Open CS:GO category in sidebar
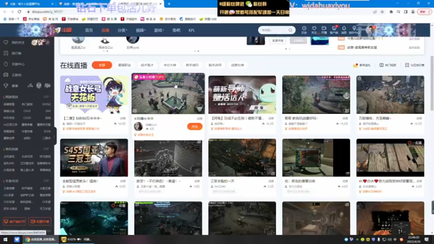Screen dimensions: 434x244 tap(27, 118)
